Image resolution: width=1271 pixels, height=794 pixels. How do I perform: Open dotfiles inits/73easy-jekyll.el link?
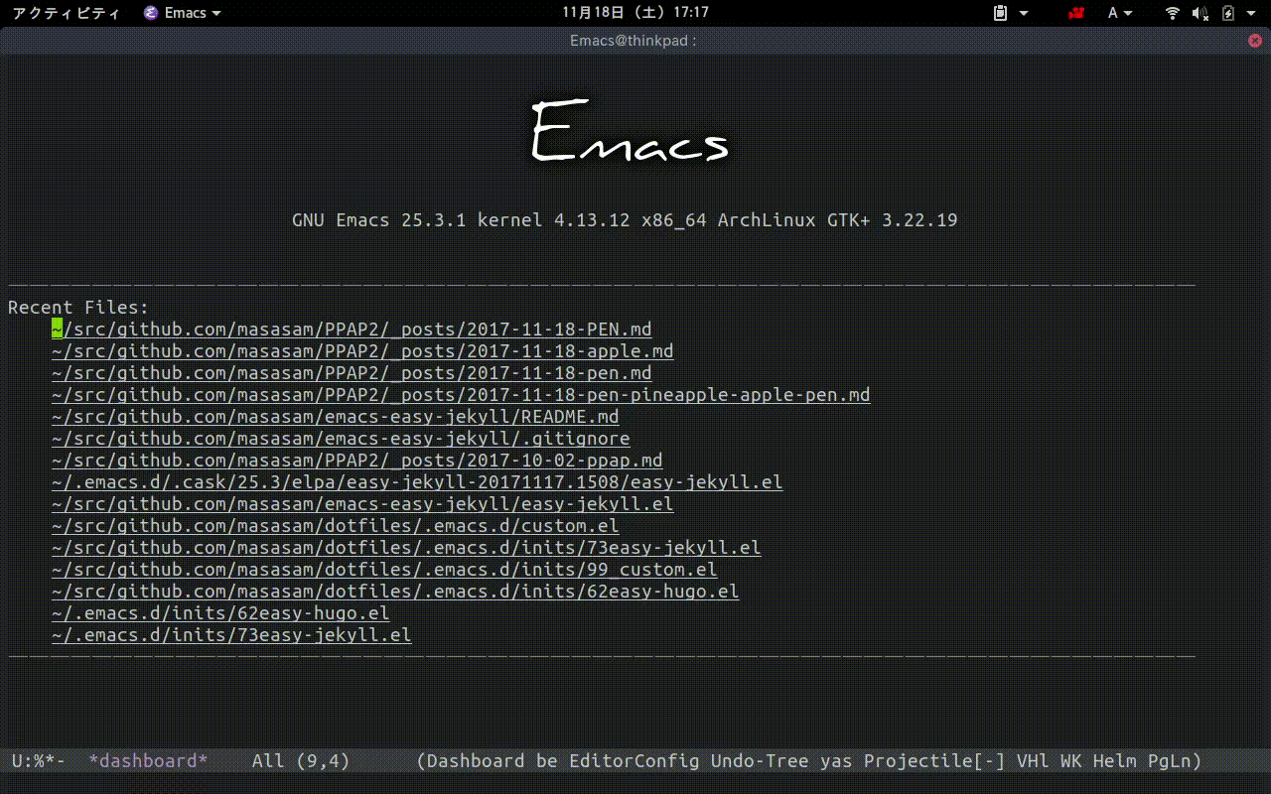406,548
